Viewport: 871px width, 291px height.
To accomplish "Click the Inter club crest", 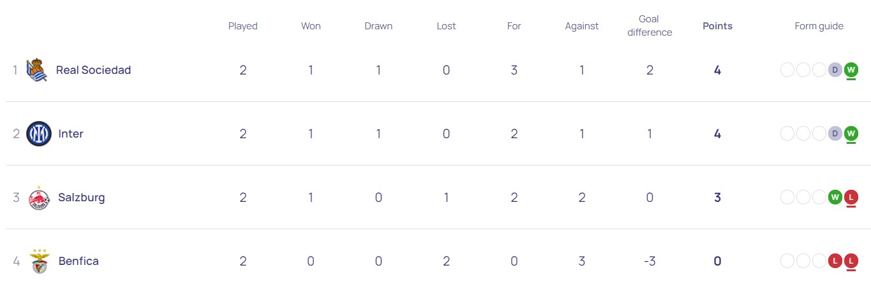I will tap(39, 134).
